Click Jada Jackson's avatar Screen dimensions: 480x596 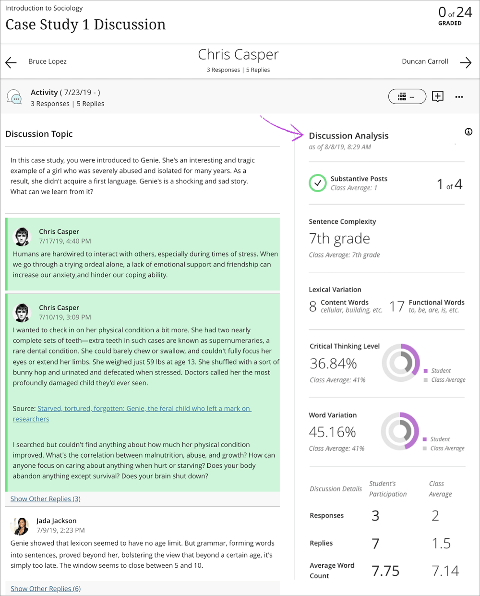(x=20, y=526)
